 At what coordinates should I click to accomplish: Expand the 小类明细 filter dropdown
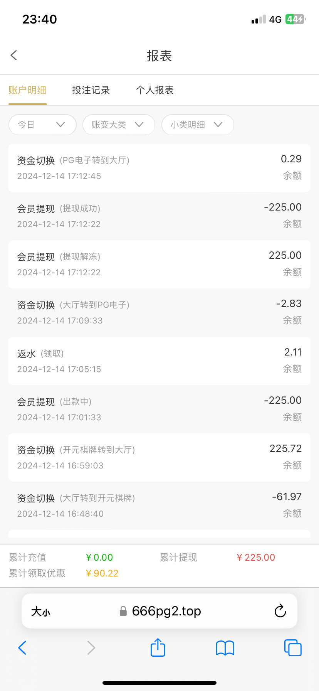click(198, 125)
